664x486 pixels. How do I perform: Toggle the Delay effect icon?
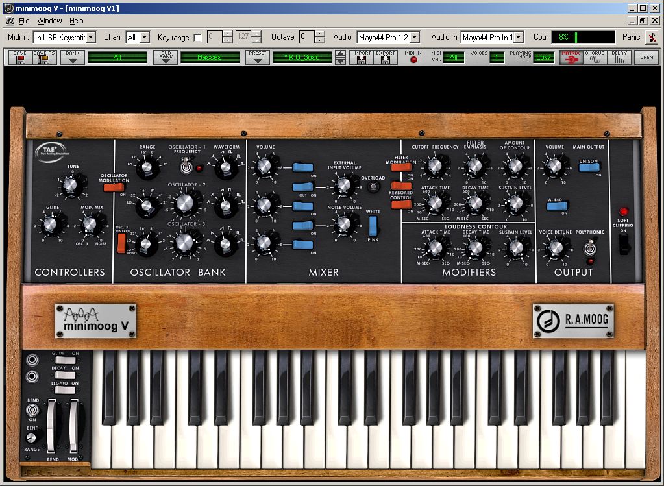click(x=619, y=57)
